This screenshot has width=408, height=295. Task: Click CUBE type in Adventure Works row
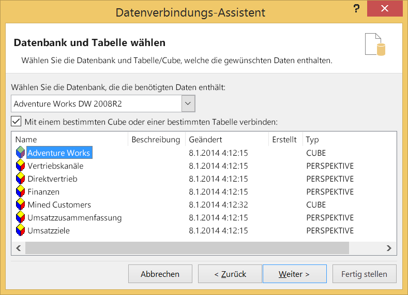click(316, 153)
